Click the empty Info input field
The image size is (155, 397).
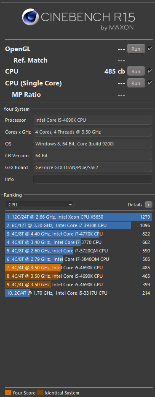[93, 179]
